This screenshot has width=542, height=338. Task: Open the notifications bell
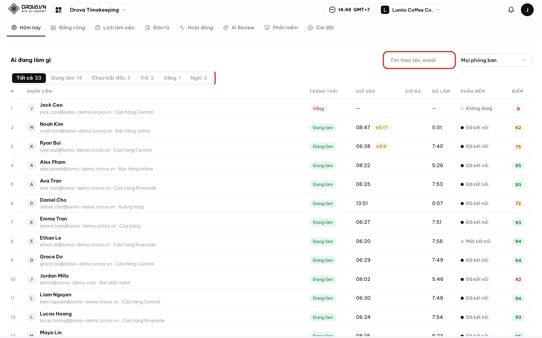point(511,10)
